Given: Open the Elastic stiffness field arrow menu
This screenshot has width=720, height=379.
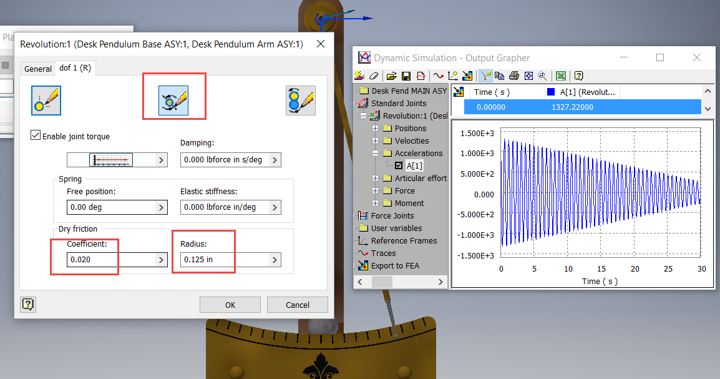Looking at the screenshot, I should coord(275,207).
